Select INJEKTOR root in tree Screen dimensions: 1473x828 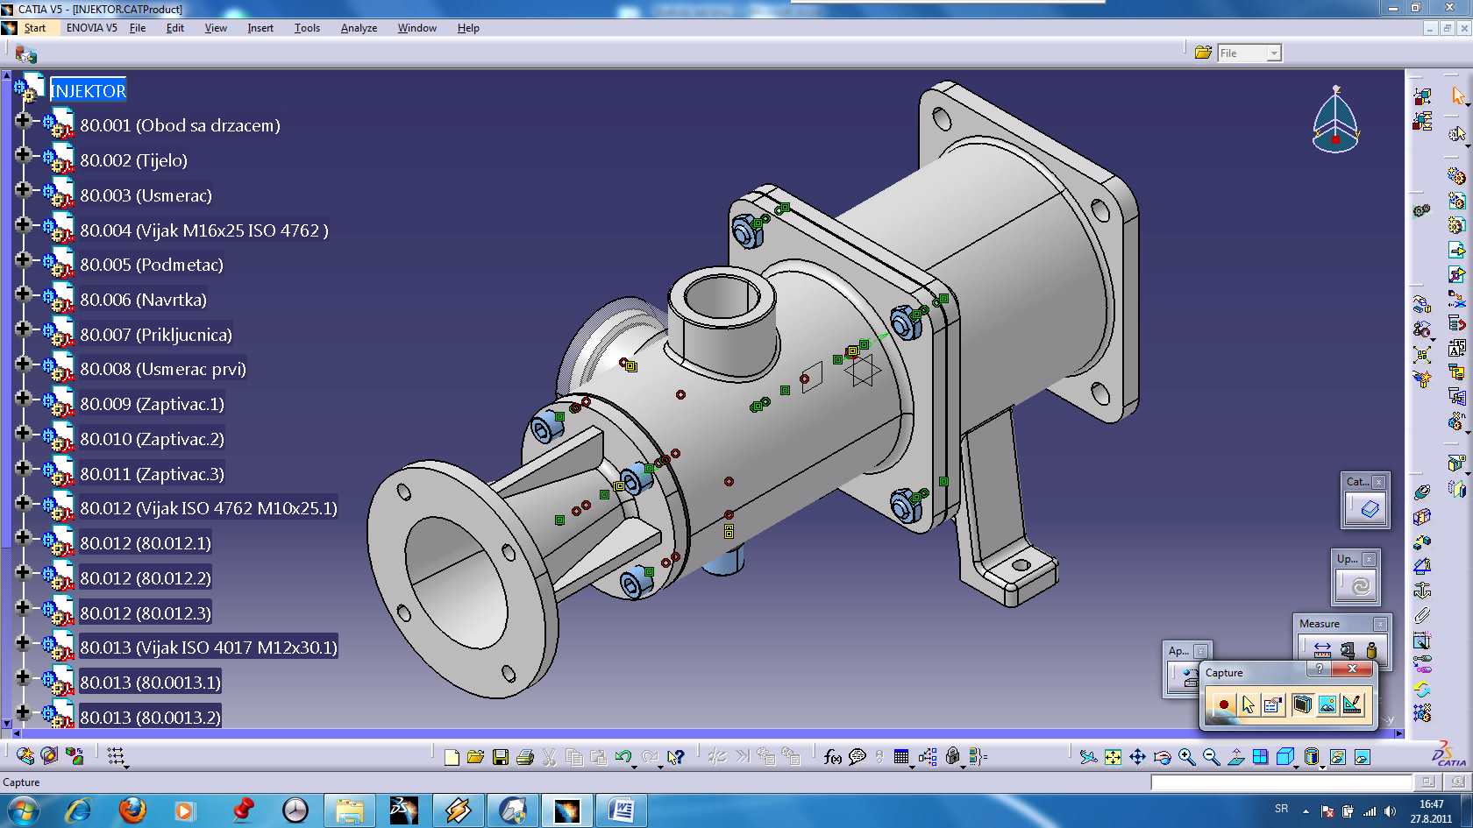pyautogui.click(x=89, y=90)
